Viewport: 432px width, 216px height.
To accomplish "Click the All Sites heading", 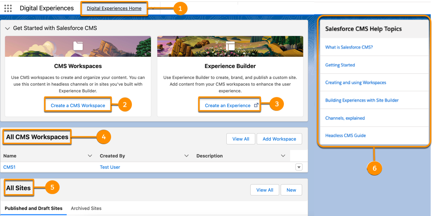I will click(x=18, y=188).
